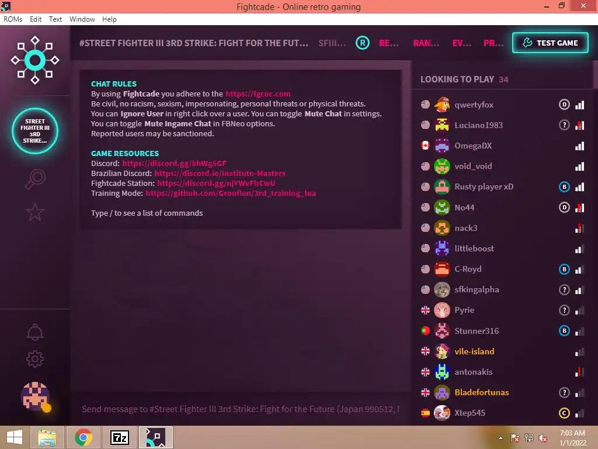Image resolution: width=598 pixels, height=449 pixels.
Task: Select the user C-Royd
Action: coord(468,269)
